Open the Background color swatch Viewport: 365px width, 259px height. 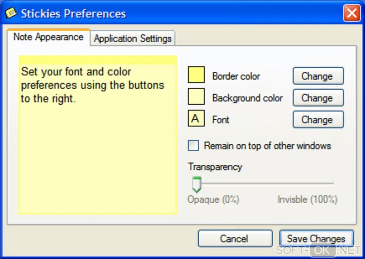pyautogui.click(x=196, y=97)
